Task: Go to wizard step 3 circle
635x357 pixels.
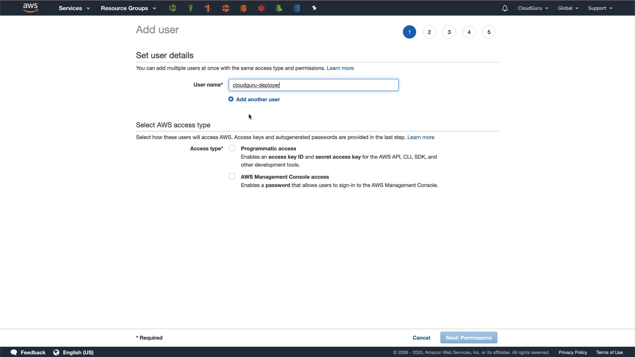Action: [449, 32]
